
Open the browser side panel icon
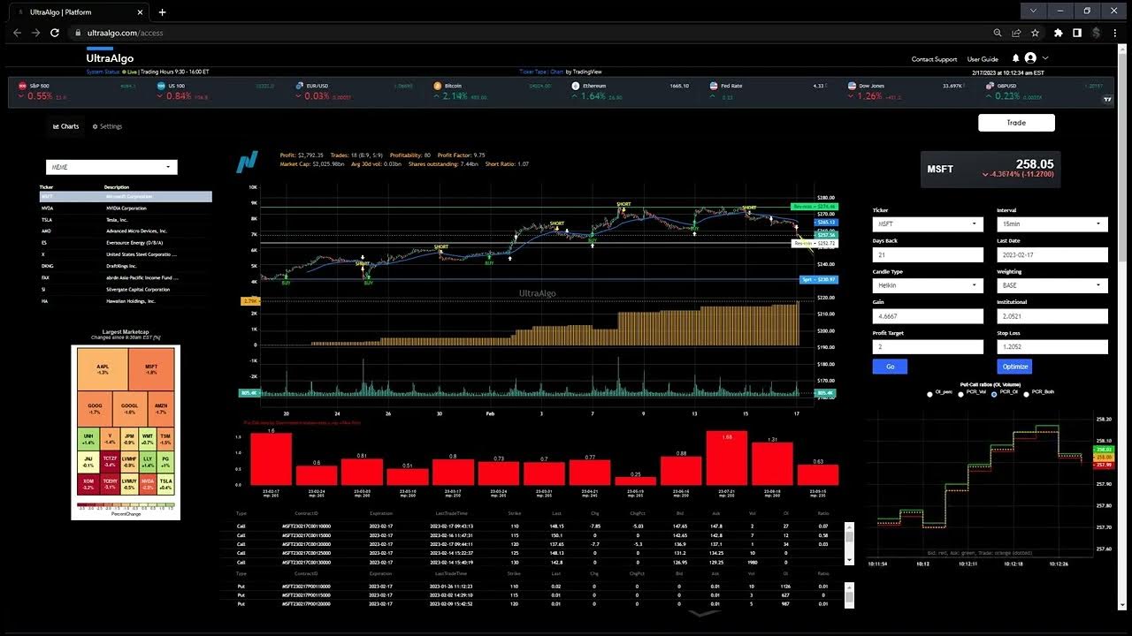click(1077, 33)
